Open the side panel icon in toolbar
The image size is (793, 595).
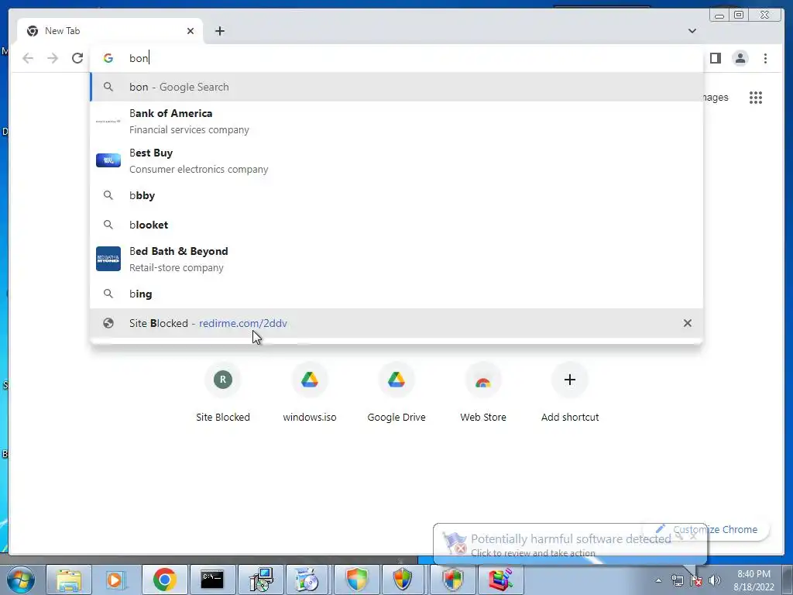tap(715, 58)
